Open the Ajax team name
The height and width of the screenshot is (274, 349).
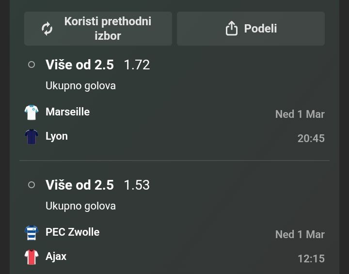click(x=56, y=256)
